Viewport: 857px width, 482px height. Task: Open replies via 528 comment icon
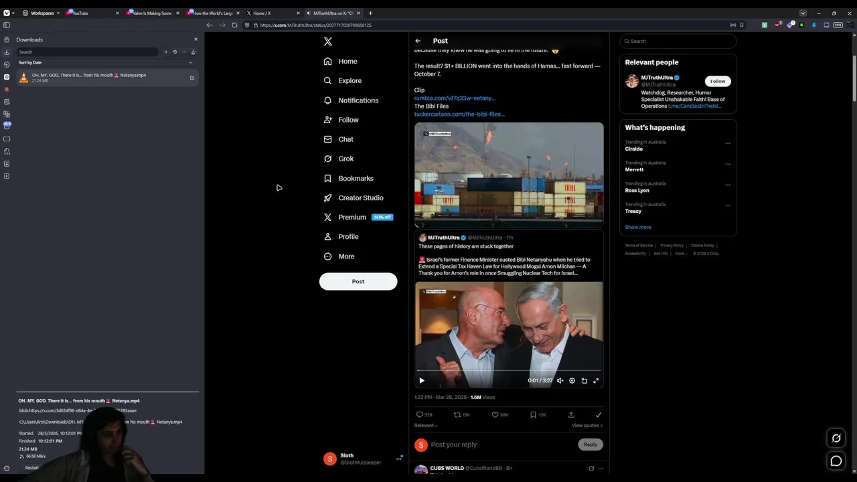coord(424,415)
